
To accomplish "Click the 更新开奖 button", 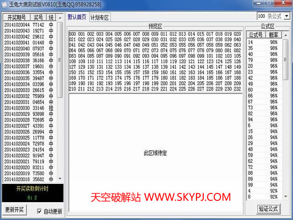I will click(15, 210).
